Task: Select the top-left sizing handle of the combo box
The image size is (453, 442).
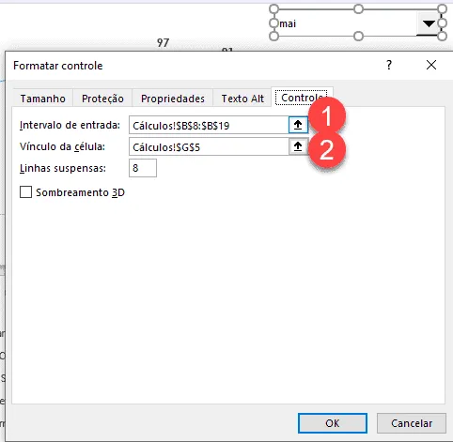Action: pos(273,8)
